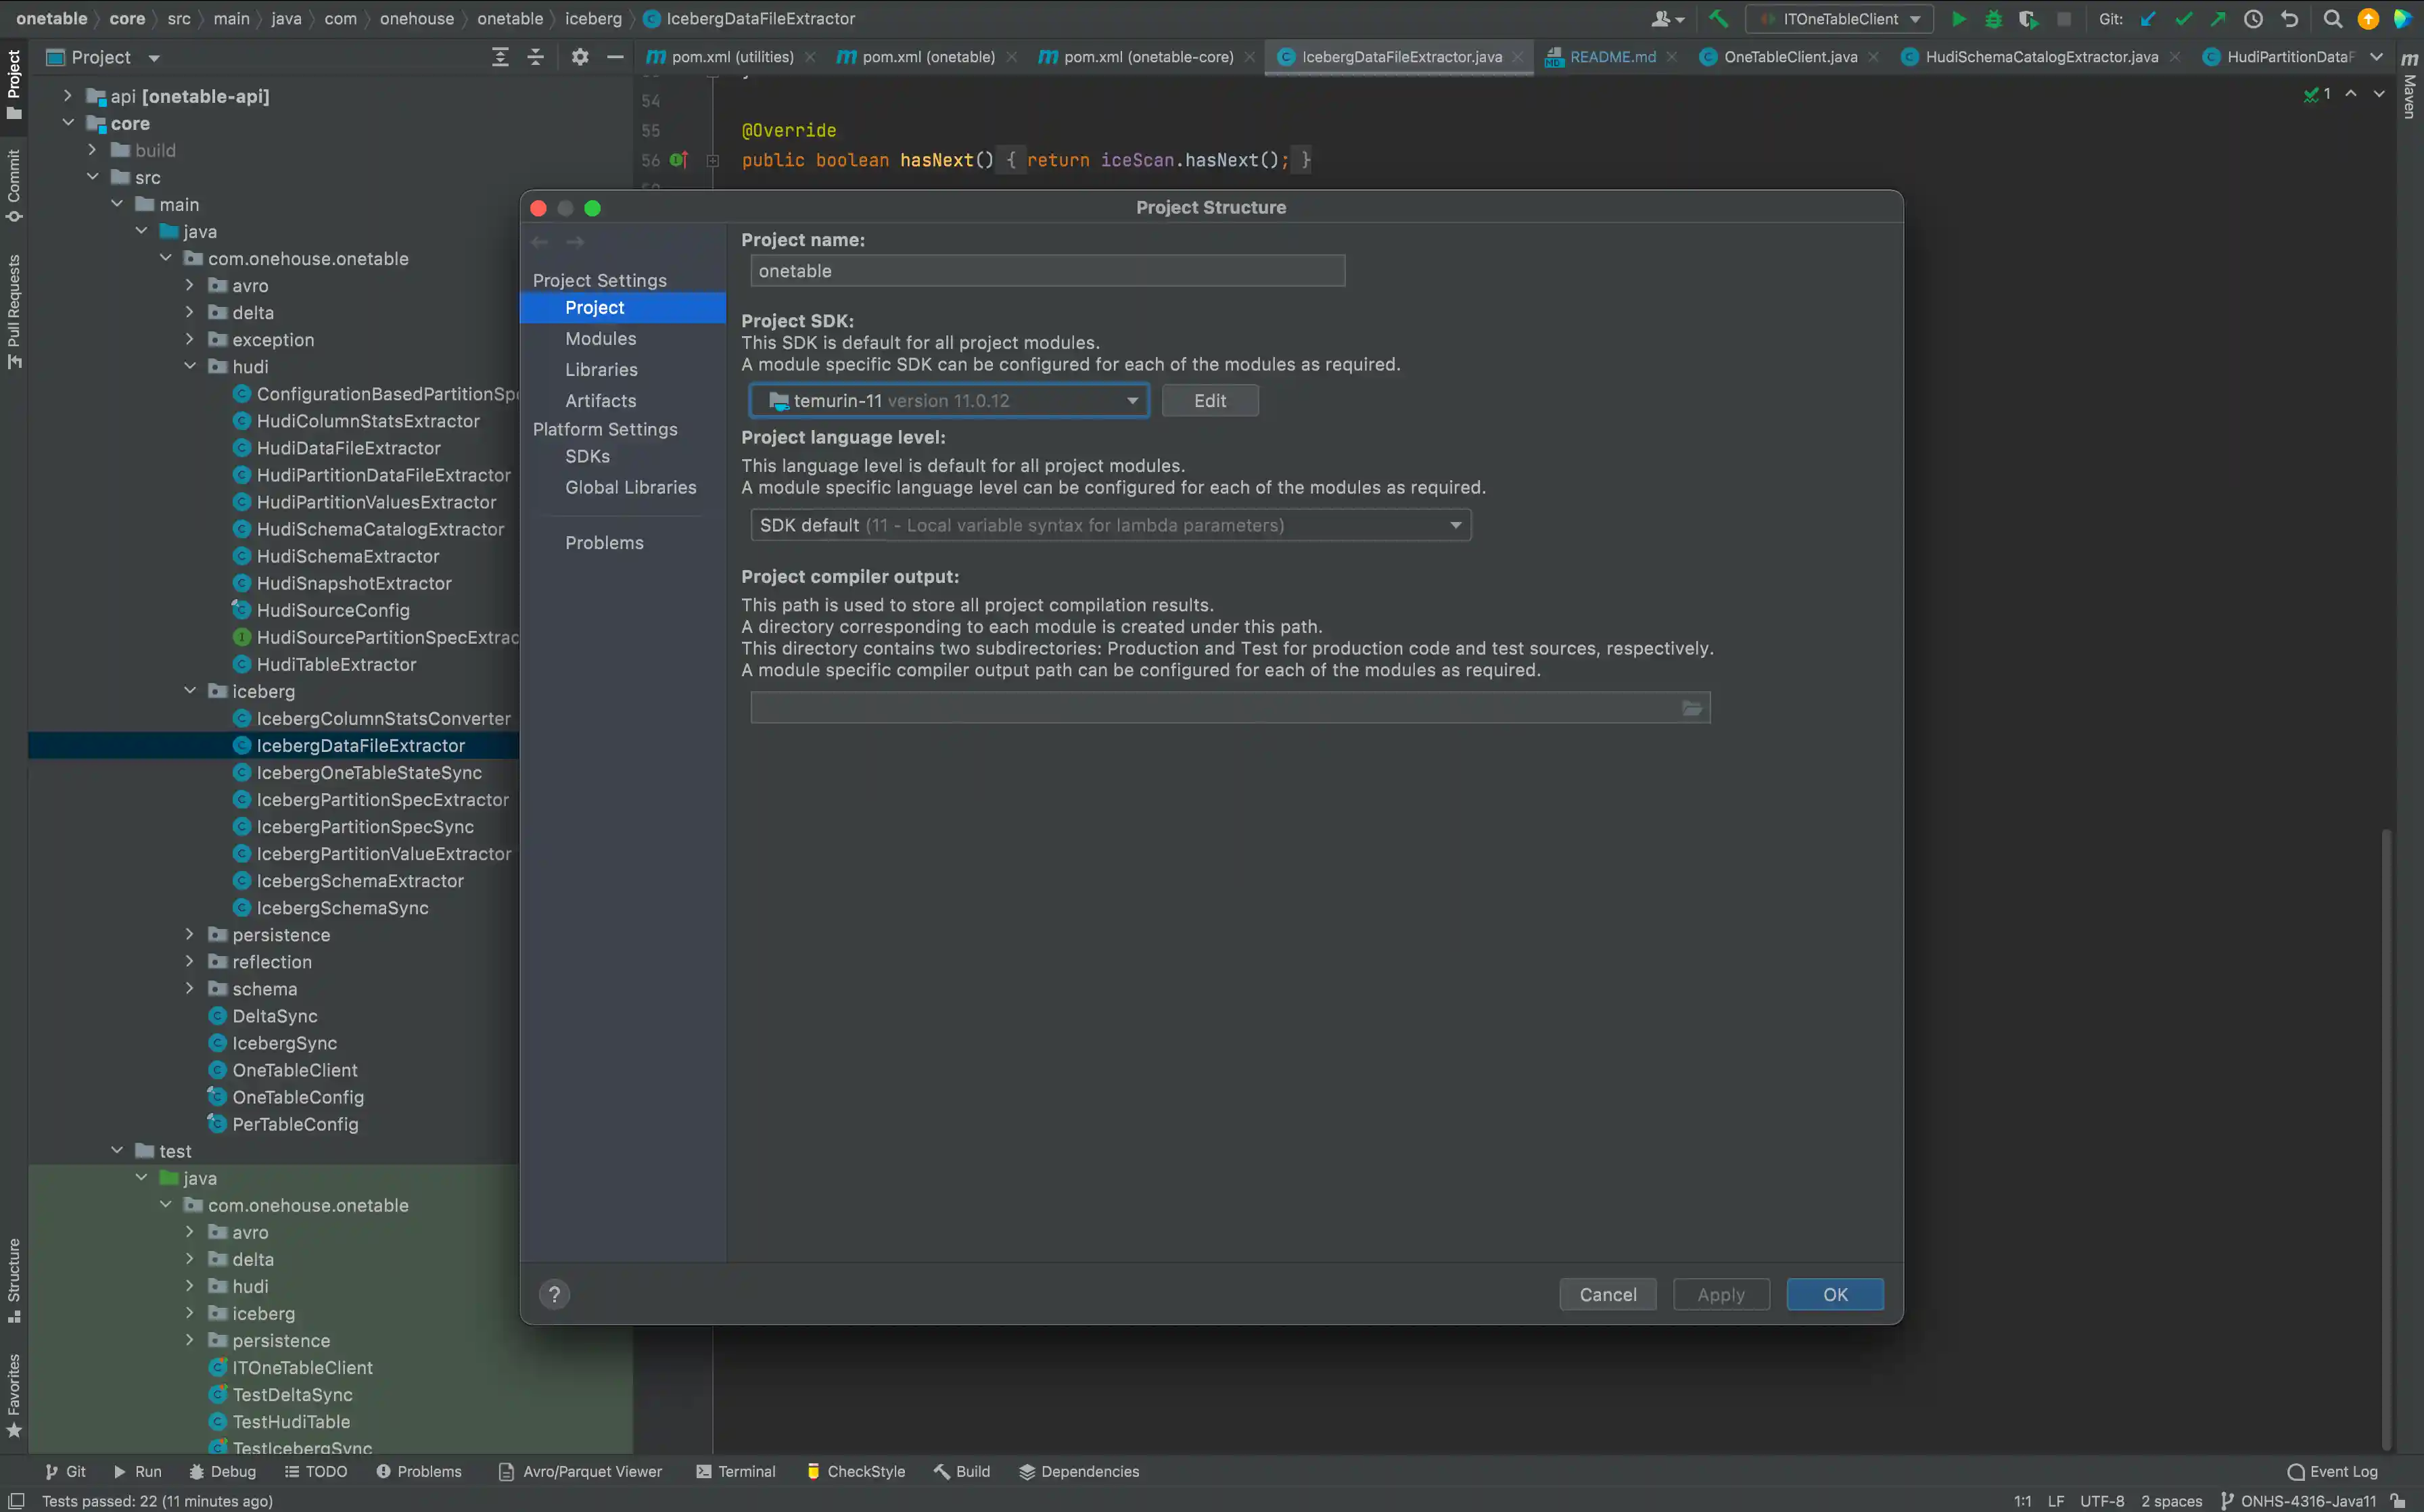Viewport: 2424px width, 1512px height.
Task: Switch to the README.md editor tab
Action: 1611,57
